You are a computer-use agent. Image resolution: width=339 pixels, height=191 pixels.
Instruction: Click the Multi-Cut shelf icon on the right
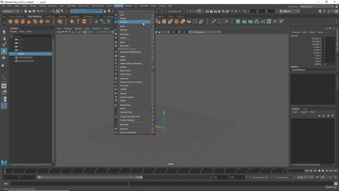point(213,21)
